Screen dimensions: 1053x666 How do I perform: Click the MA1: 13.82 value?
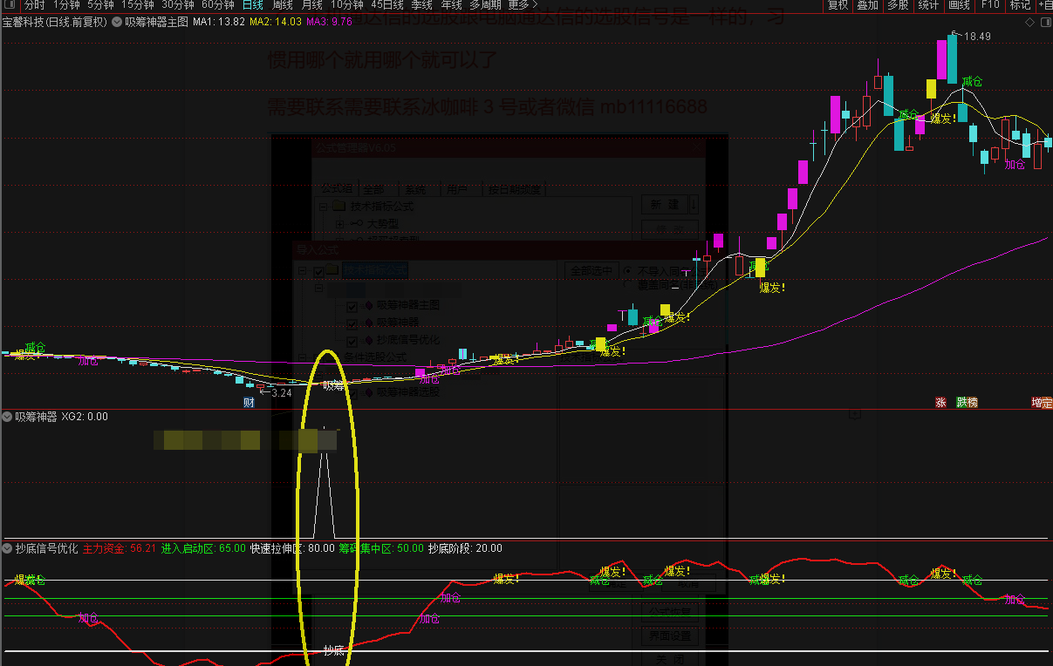pos(219,22)
